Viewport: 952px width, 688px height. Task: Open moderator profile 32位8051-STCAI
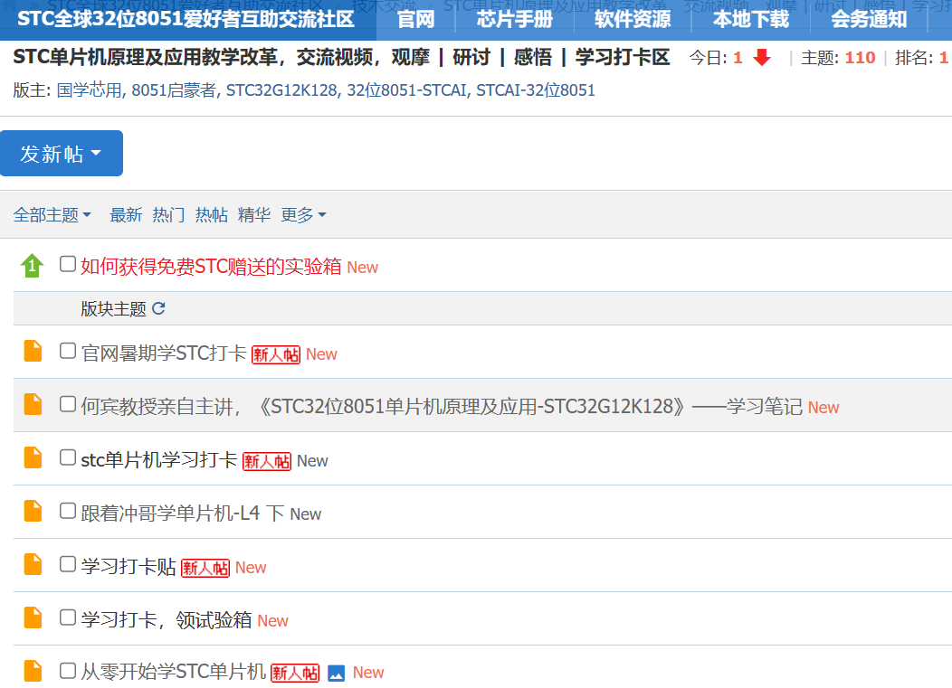pos(407,90)
